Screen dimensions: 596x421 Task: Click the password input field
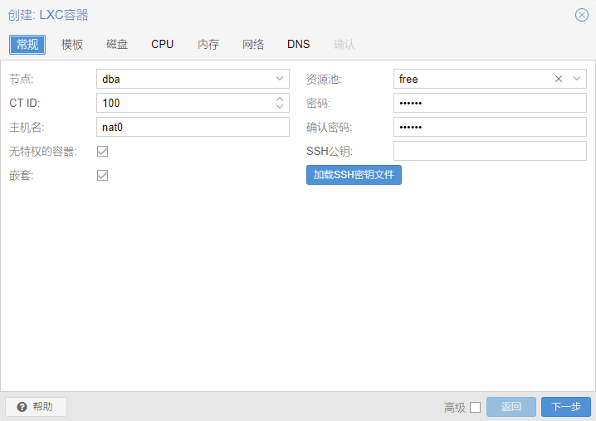tap(490, 103)
